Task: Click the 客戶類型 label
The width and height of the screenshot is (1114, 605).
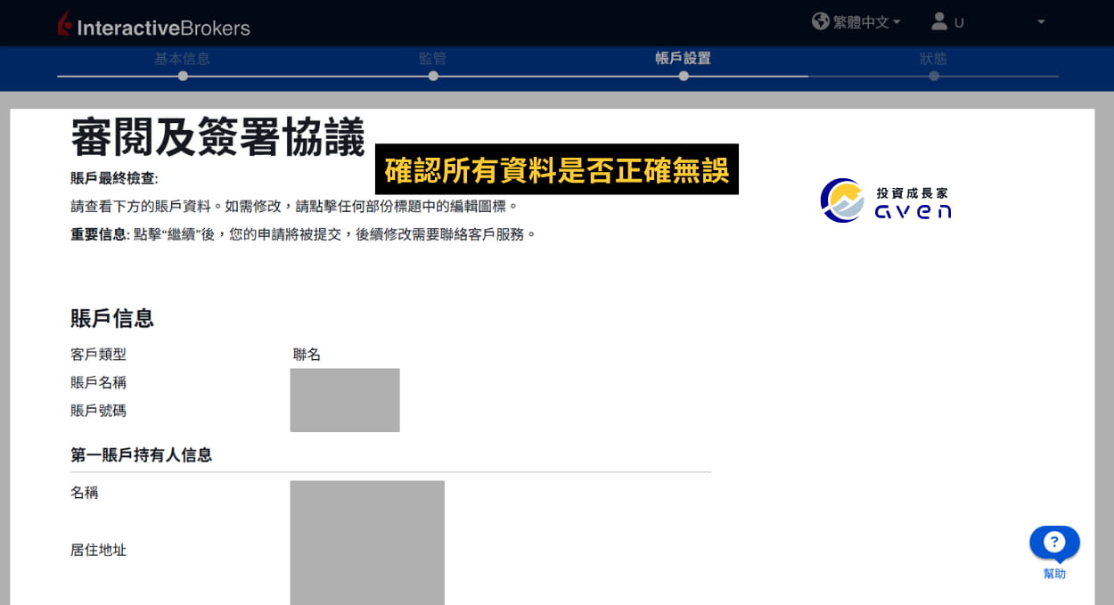Action: point(98,355)
